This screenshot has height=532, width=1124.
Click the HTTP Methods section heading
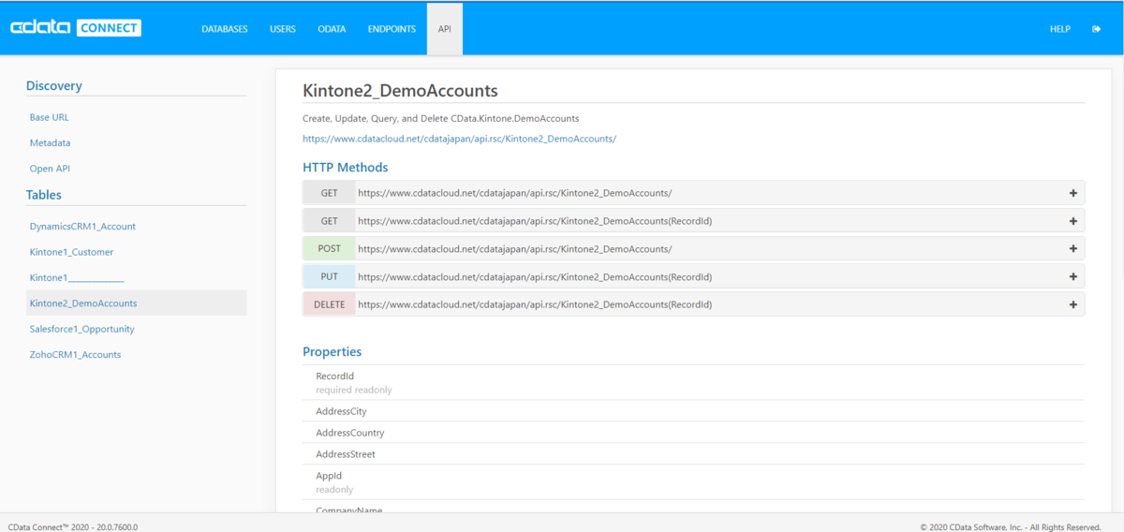click(345, 168)
